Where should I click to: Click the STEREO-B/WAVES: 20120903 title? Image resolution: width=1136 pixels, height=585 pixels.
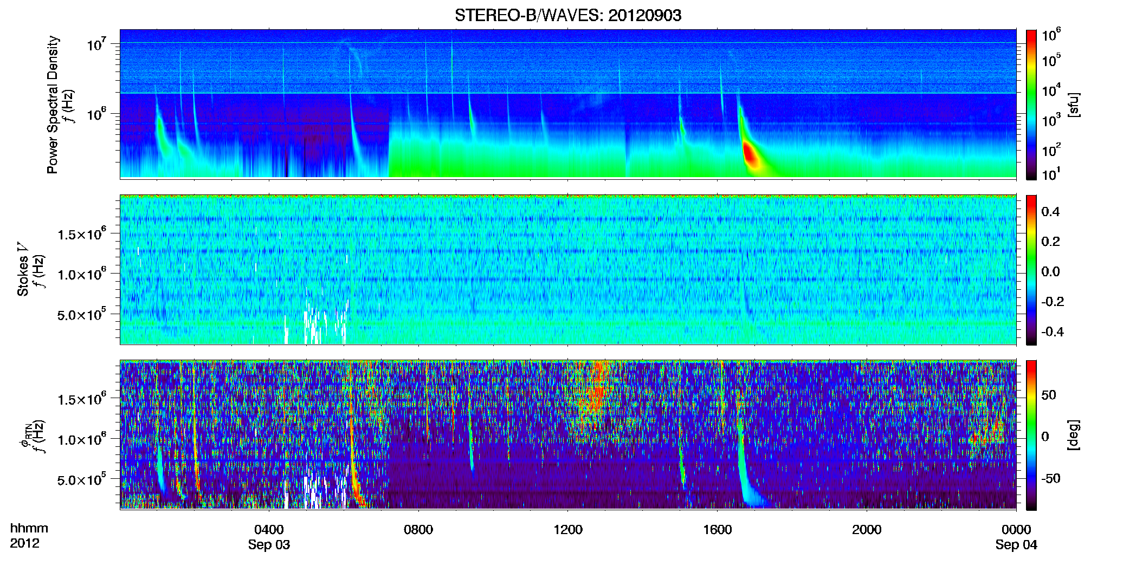tap(568, 15)
